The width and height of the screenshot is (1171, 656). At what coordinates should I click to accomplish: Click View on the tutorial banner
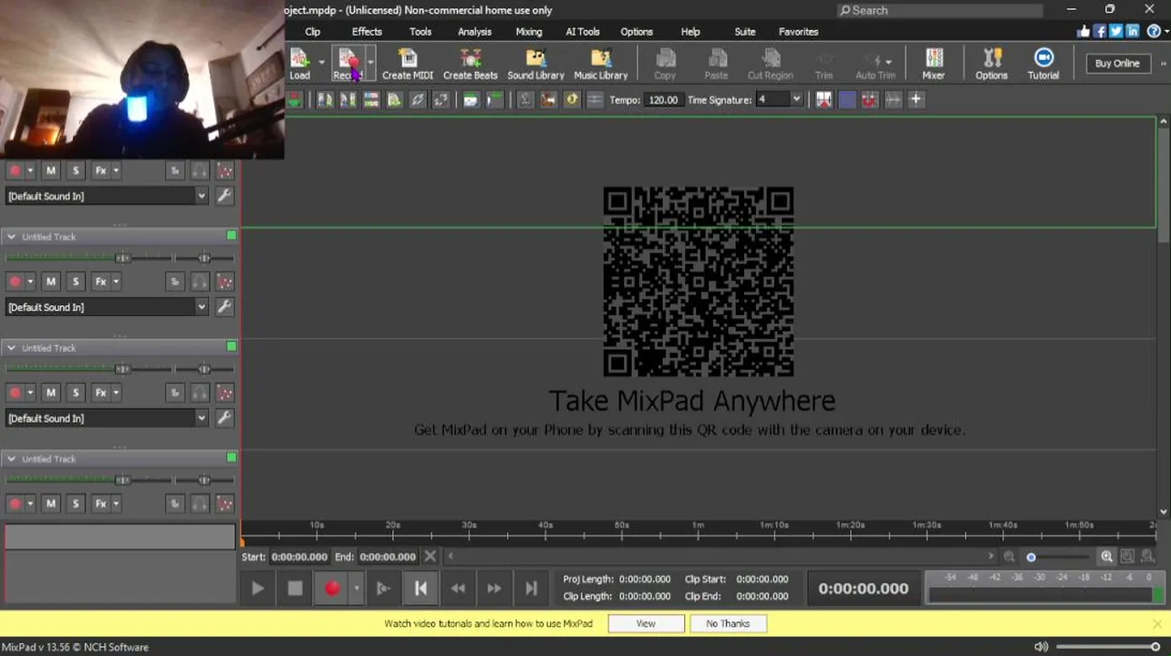tap(646, 623)
